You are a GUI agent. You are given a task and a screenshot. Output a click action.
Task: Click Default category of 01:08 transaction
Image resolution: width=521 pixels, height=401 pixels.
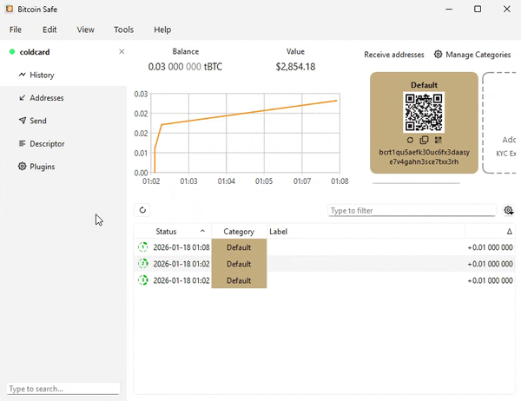point(239,247)
